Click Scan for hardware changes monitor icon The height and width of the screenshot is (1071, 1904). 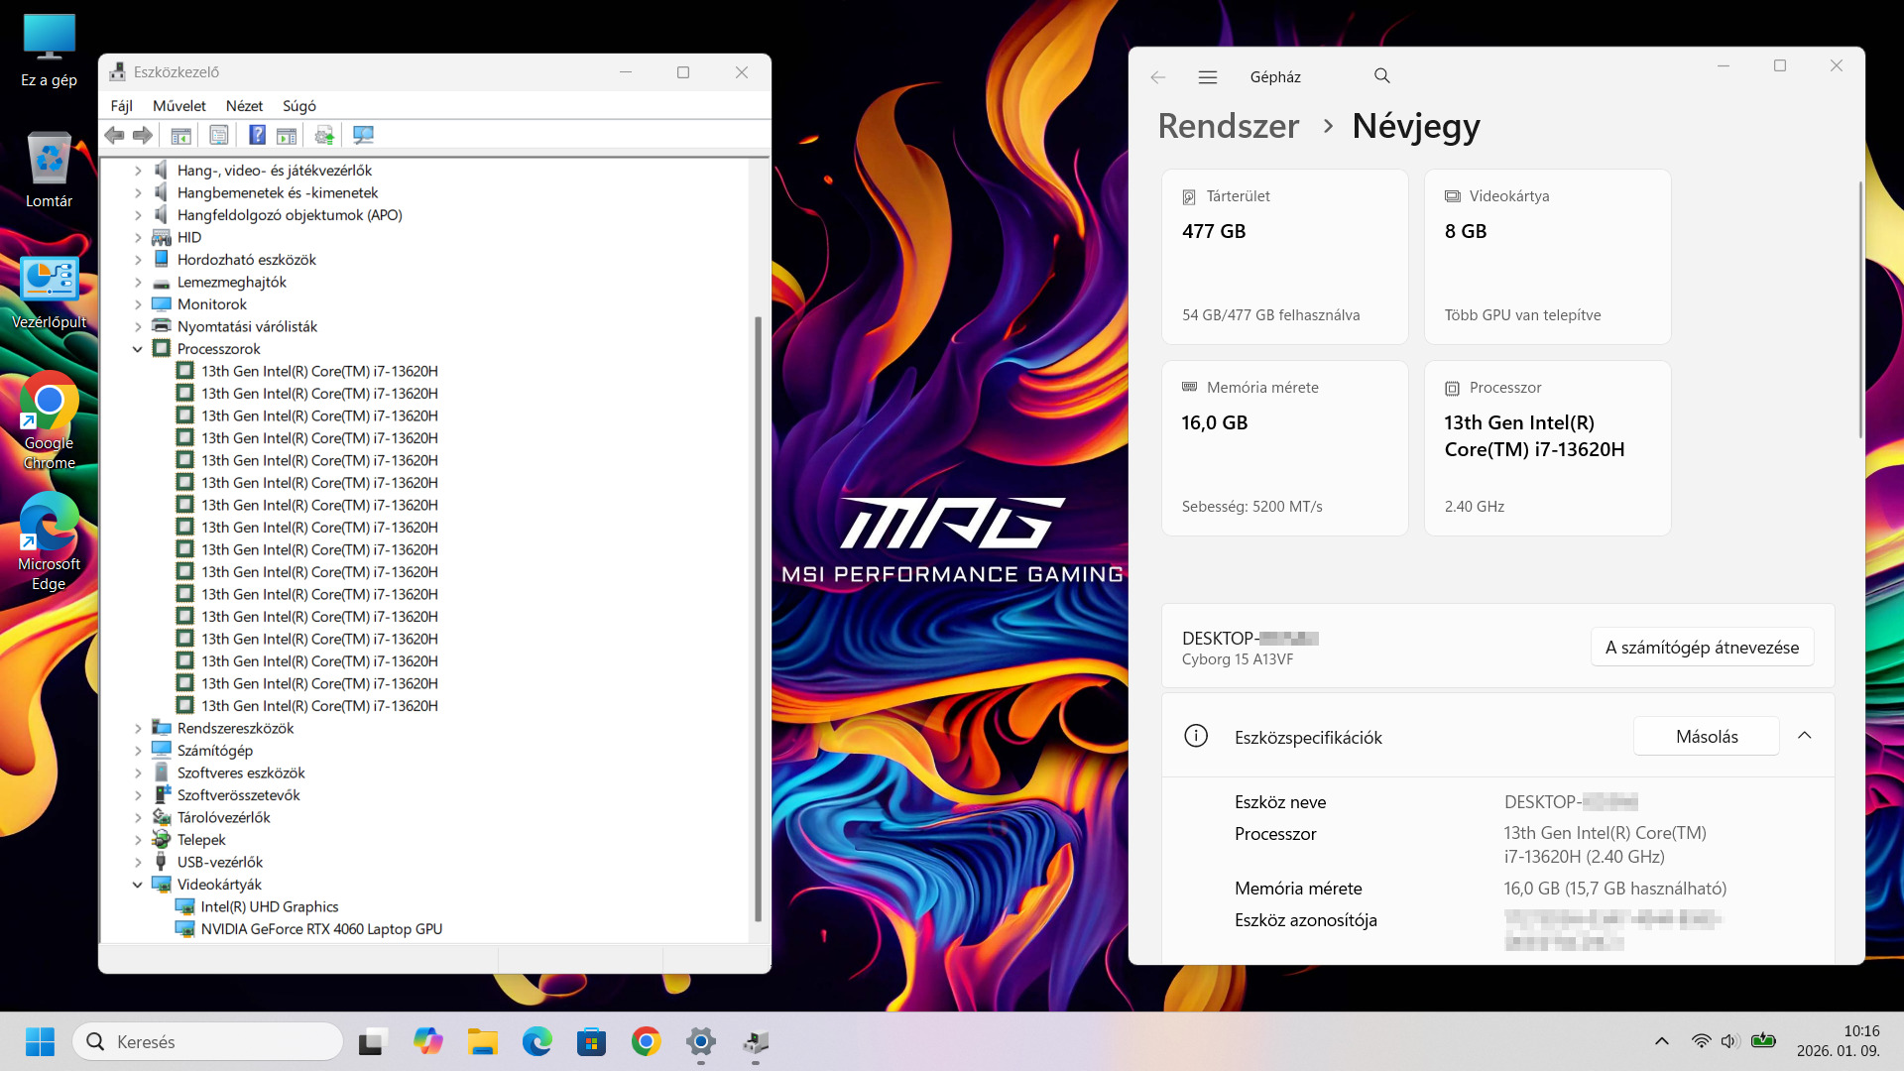click(x=363, y=135)
